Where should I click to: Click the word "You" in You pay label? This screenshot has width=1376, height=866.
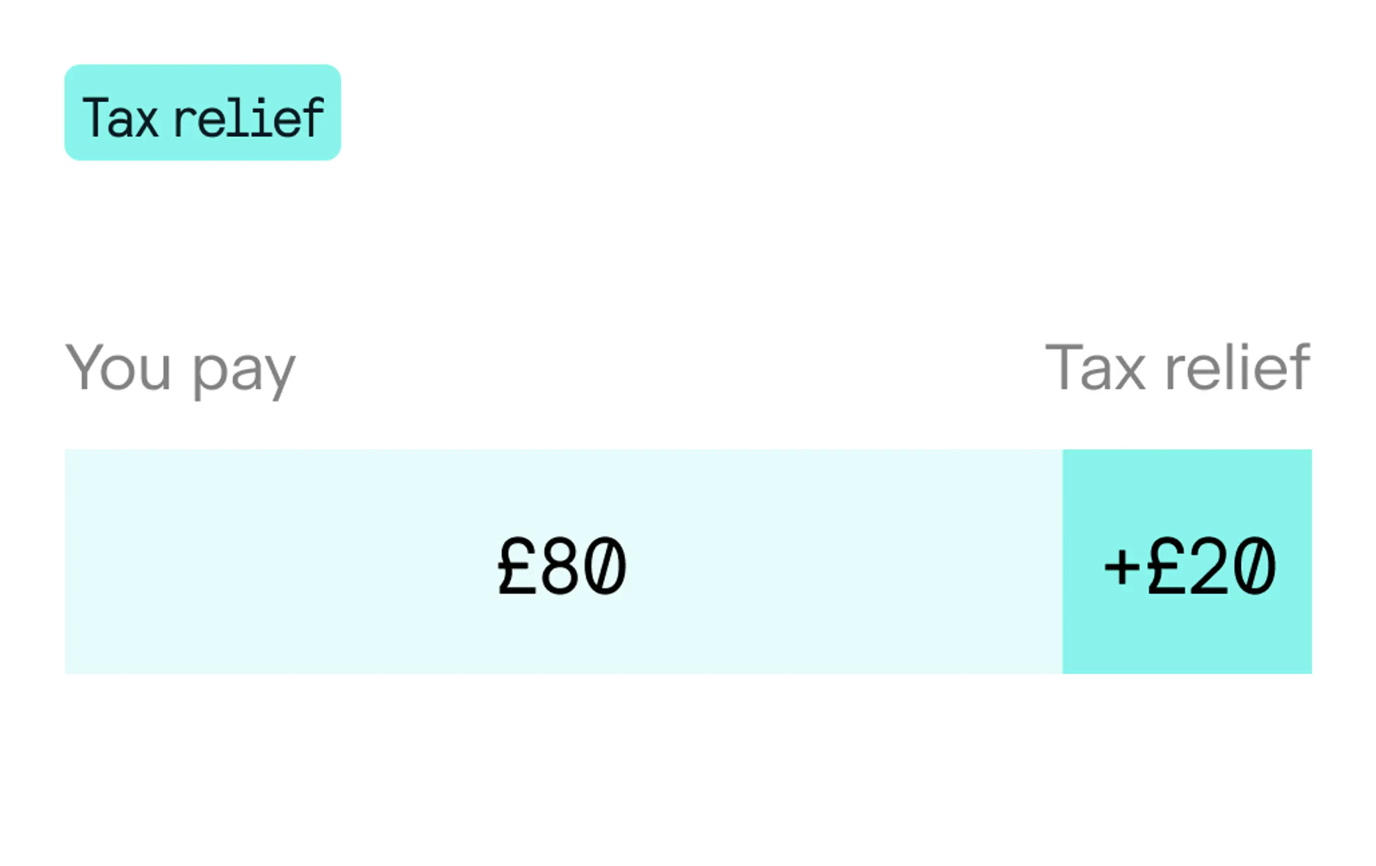coord(118,367)
